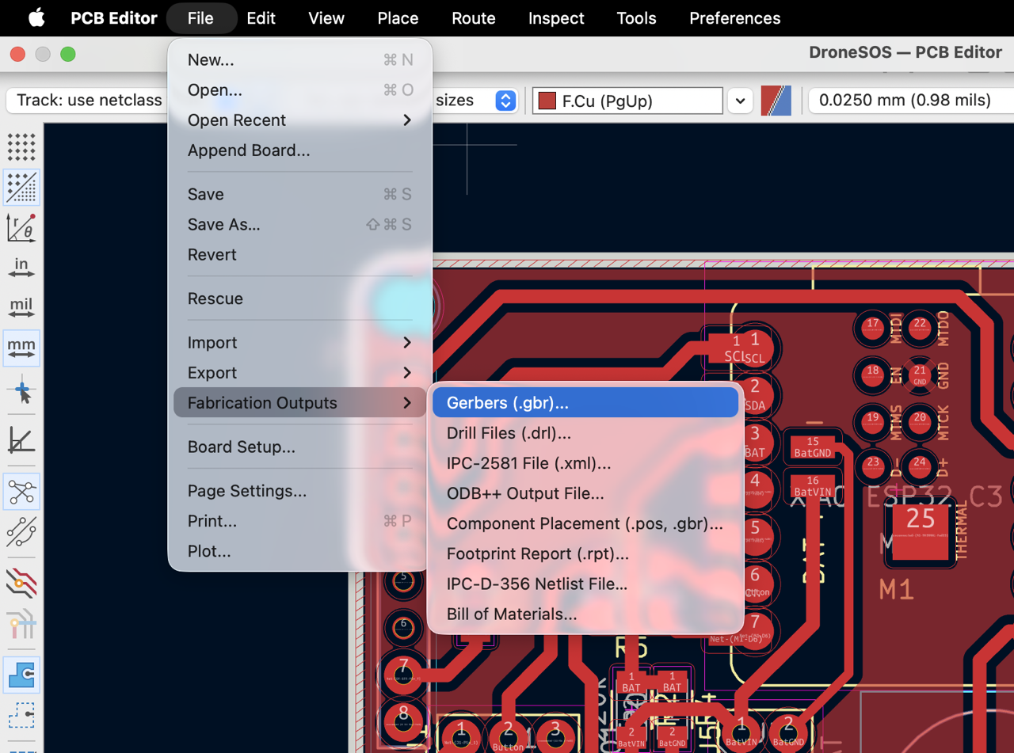Select millimeters unit icon

click(x=21, y=348)
